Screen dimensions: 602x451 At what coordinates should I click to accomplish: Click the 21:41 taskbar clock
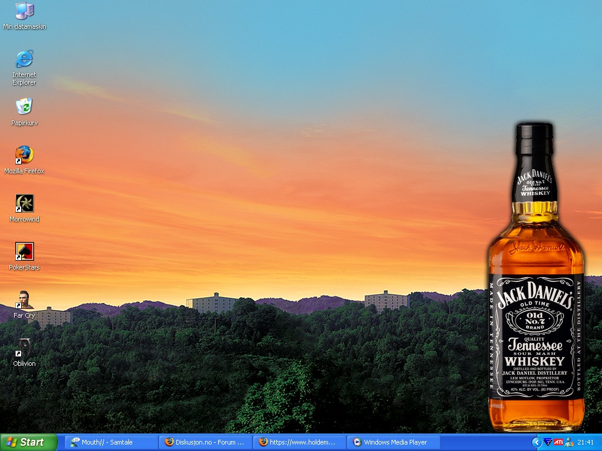point(586,442)
